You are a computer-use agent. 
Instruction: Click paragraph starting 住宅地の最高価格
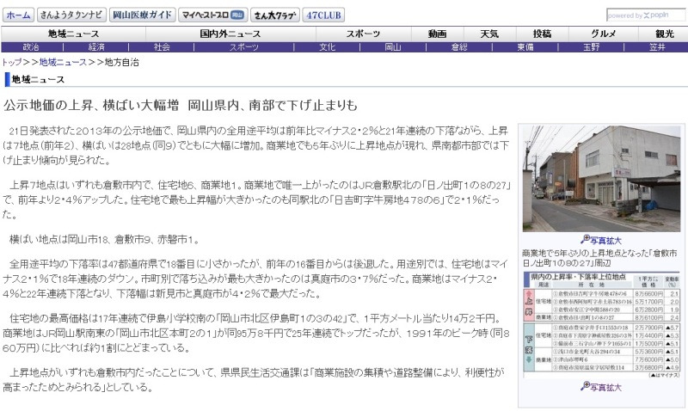[255, 333]
